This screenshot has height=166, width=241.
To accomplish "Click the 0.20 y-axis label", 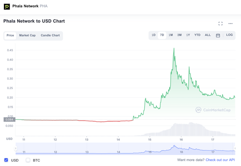I will click(10, 98).
